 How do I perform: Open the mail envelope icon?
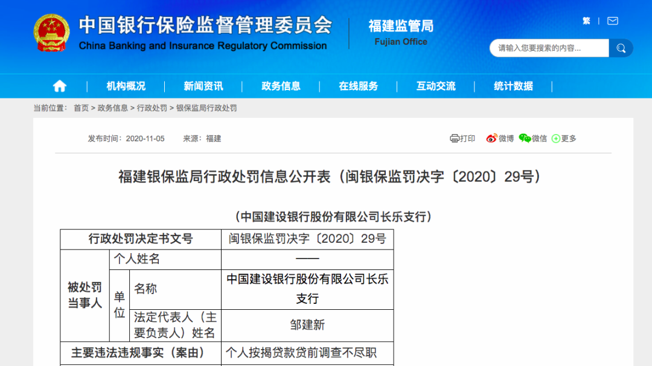pos(613,21)
